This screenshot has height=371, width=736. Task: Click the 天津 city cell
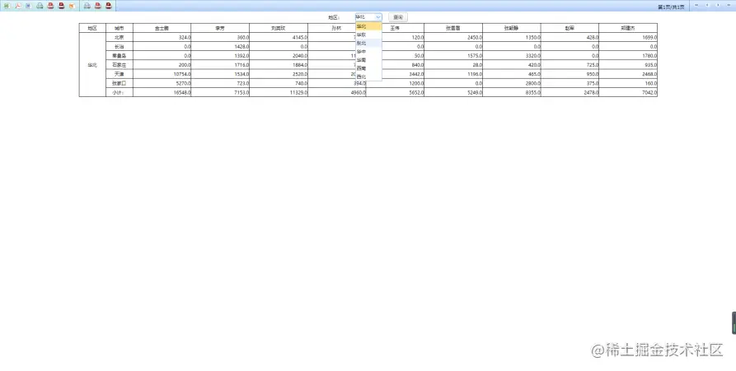(120, 74)
